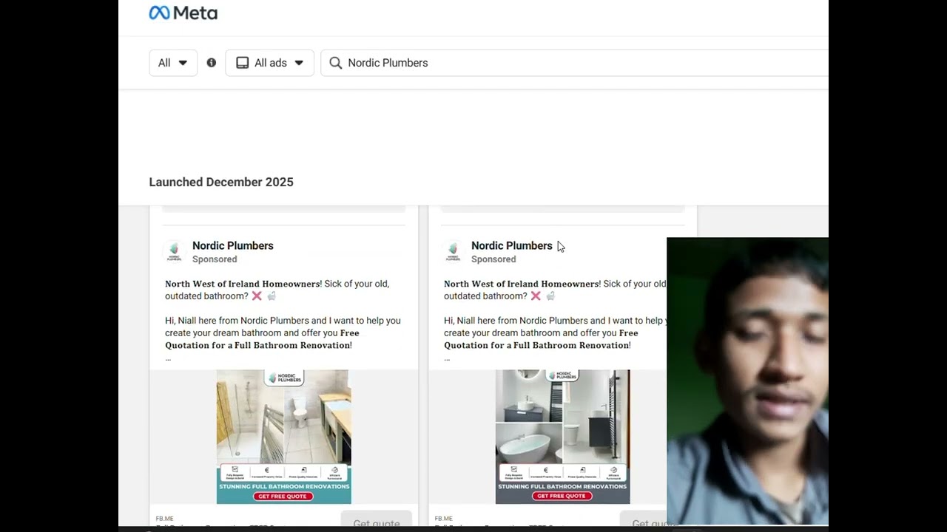
Task: Click right ad's Nordic Plumbers avatar
Action: [453, 251]
